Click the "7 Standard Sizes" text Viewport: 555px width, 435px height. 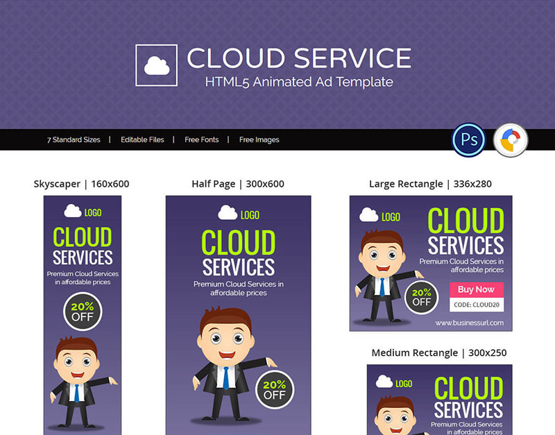(x=74, y=140)
